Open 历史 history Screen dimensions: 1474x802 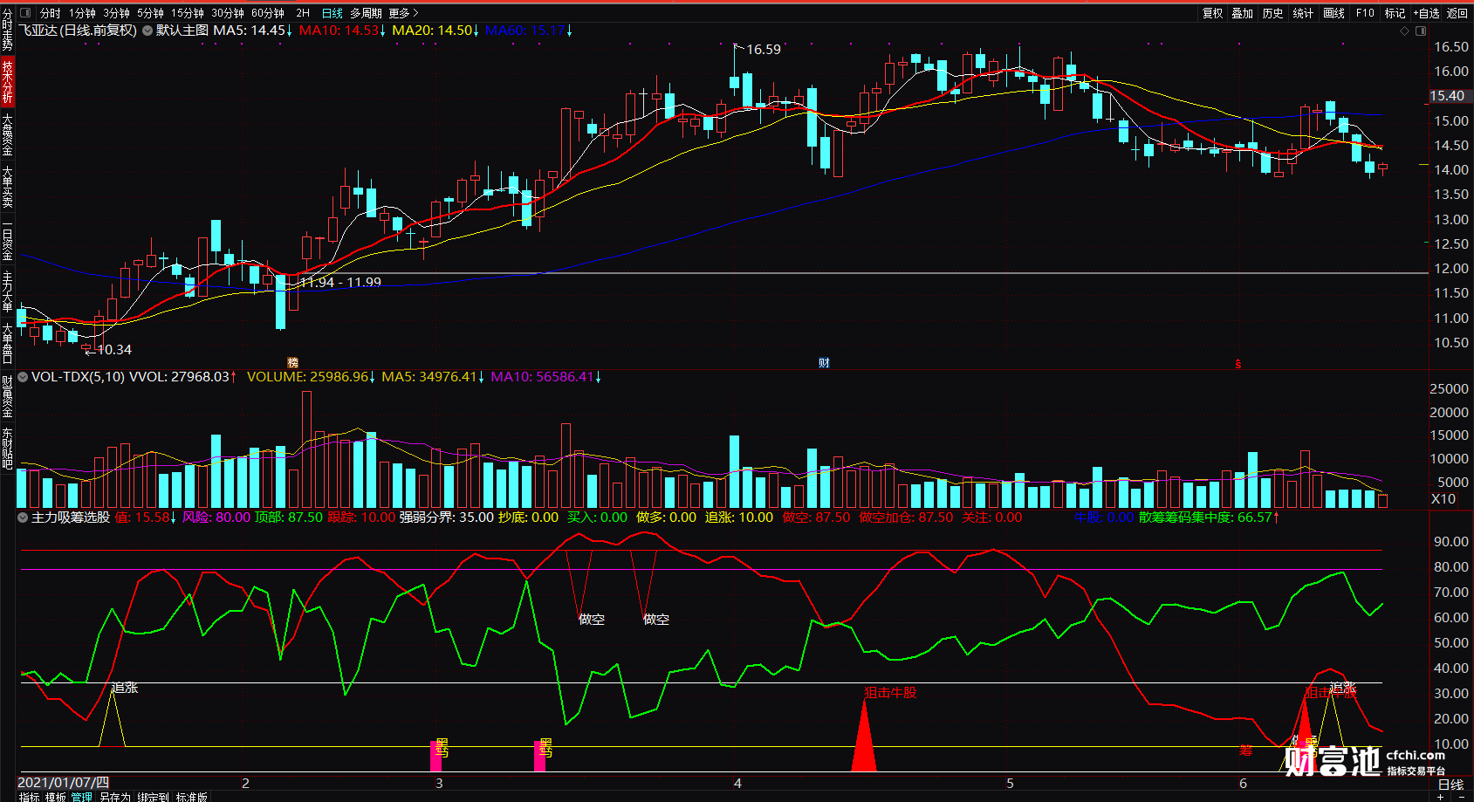pos(1273,13)
